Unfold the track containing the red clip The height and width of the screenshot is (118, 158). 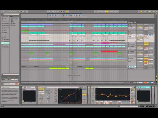pyautogui.click(x=129, y=51)
